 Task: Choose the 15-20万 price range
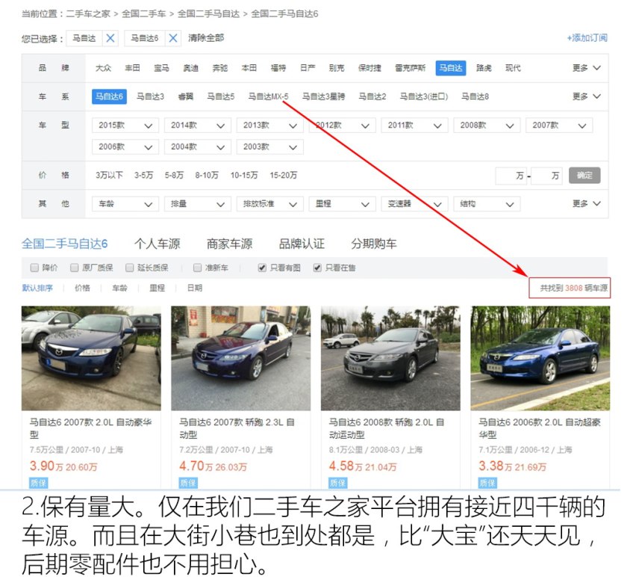click(284, 176)
